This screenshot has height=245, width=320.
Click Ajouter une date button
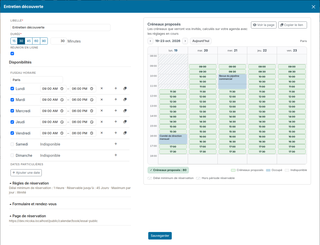tap(26, 173)
